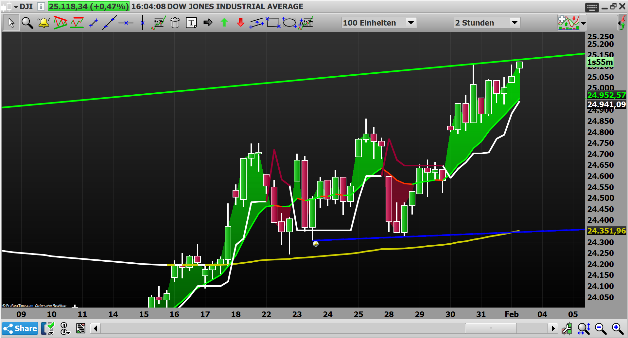Click the 24.941,09 white price label
This screenshot has height=338, width=628.
[x=606, y=104]
